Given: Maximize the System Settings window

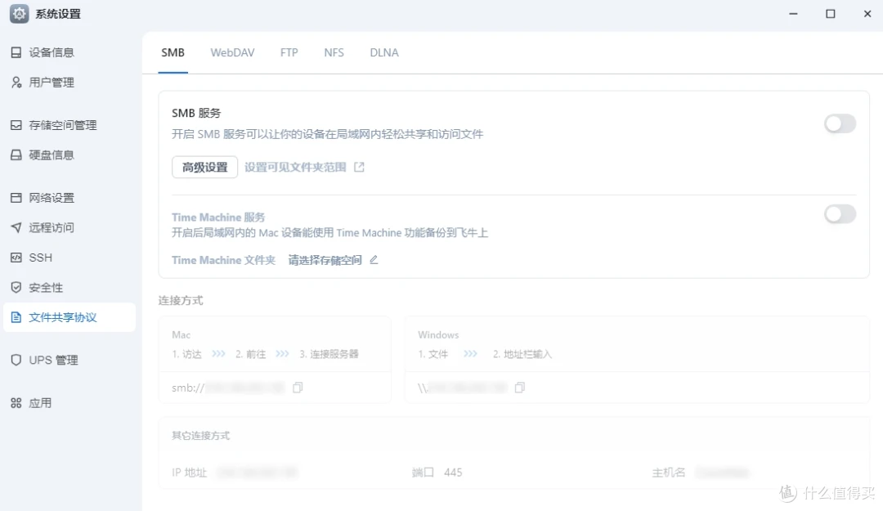Looking at the screenshot, I should tap(830, 14).
